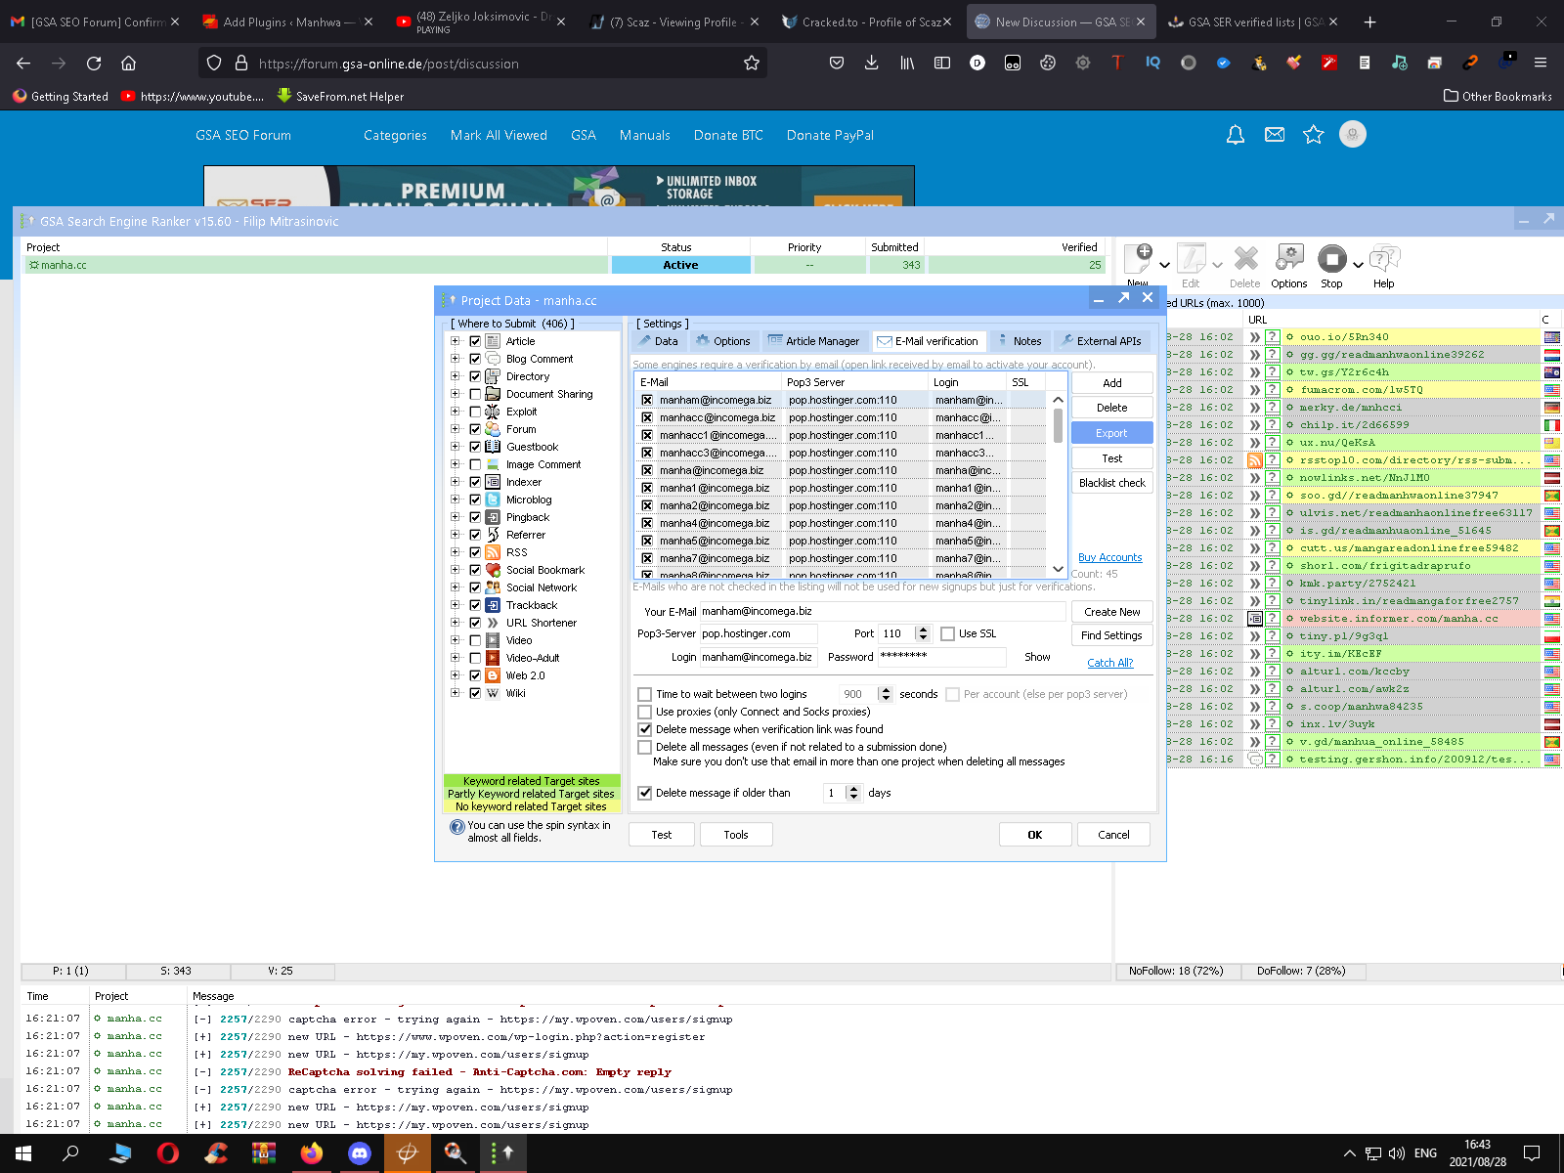This screenshot has width=1564, height=1173.
Task: Click the Export email accounts button
Action: click(x=1112, y=433)
